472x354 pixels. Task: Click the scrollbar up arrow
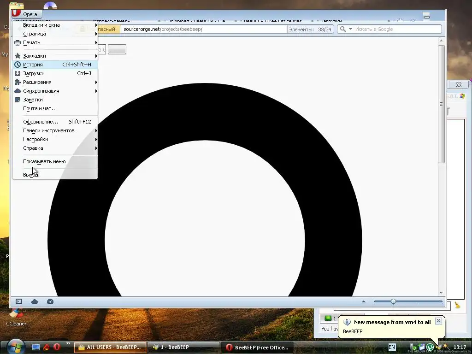pyautogui.click(x=441, y=41)
